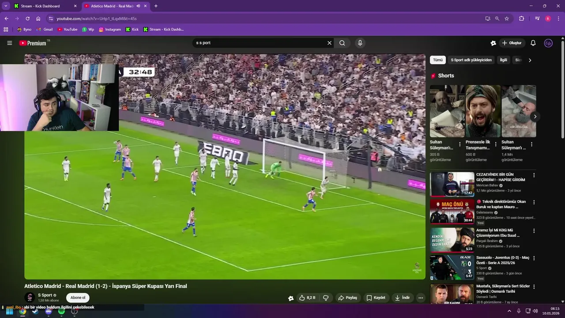Open S Sport channel avatar
565x318 pixels.
click(x=30, y=297)
